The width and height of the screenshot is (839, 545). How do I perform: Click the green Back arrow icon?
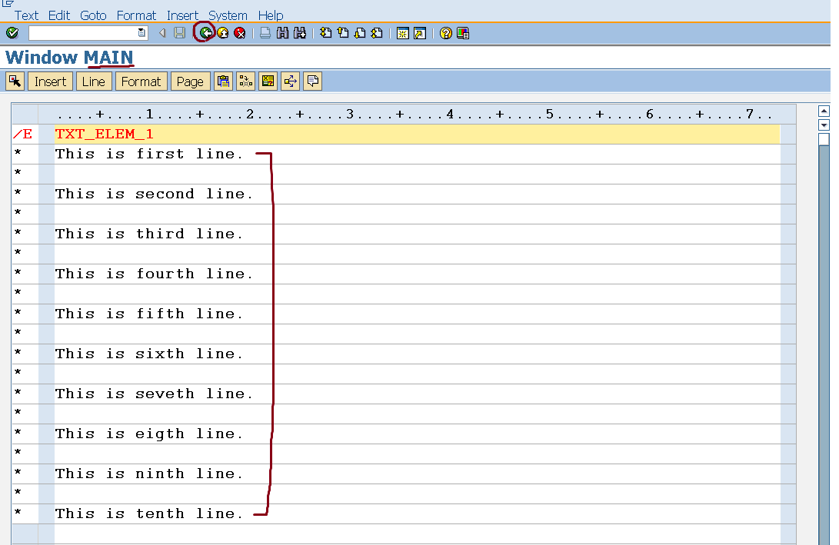tap(205, 33)
